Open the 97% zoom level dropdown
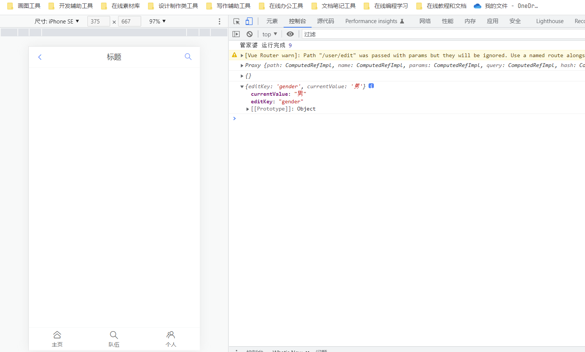585x352 pixels. tap(157, 22)
